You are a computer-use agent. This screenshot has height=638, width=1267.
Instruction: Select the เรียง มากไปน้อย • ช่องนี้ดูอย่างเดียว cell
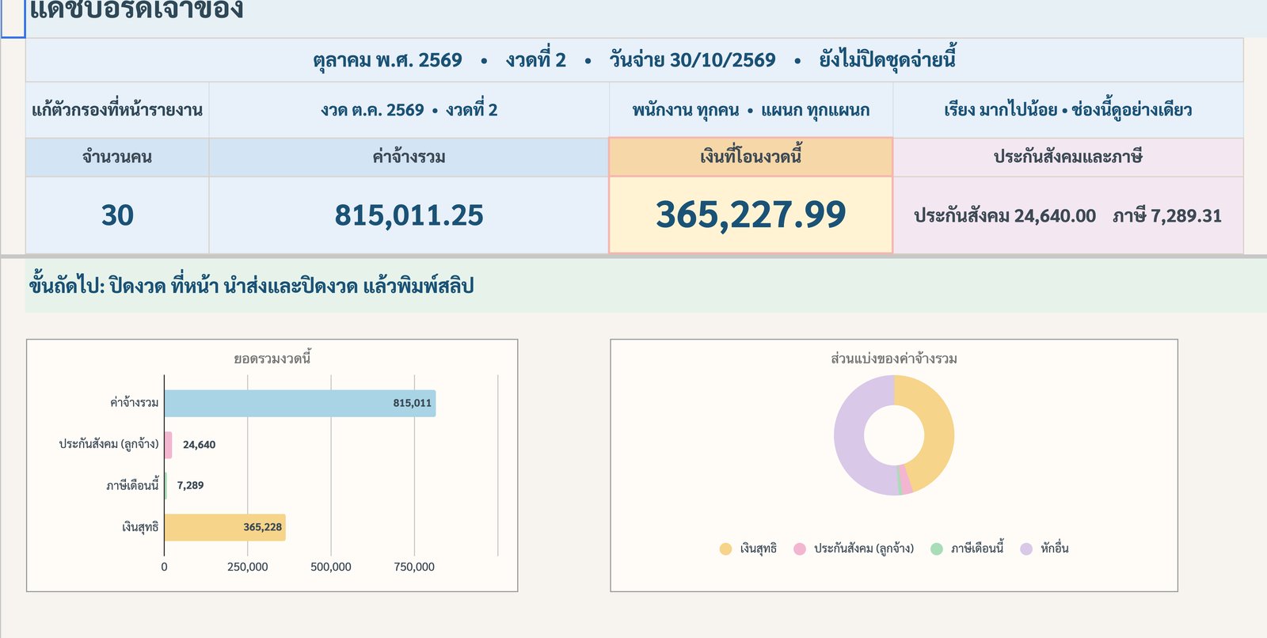[x=1068, y=110]
